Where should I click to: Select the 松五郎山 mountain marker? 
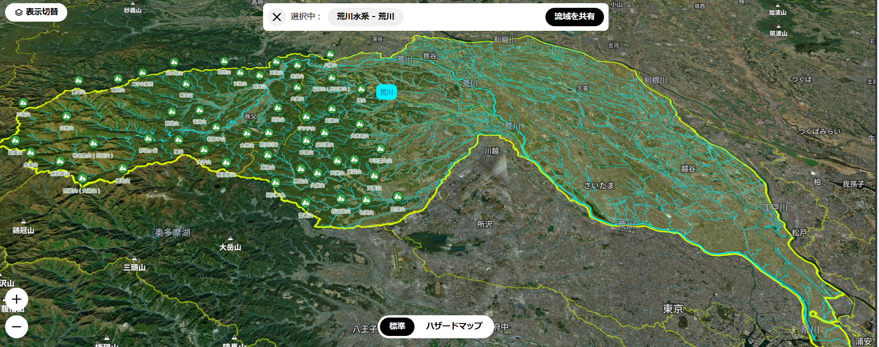click(341, 199)
